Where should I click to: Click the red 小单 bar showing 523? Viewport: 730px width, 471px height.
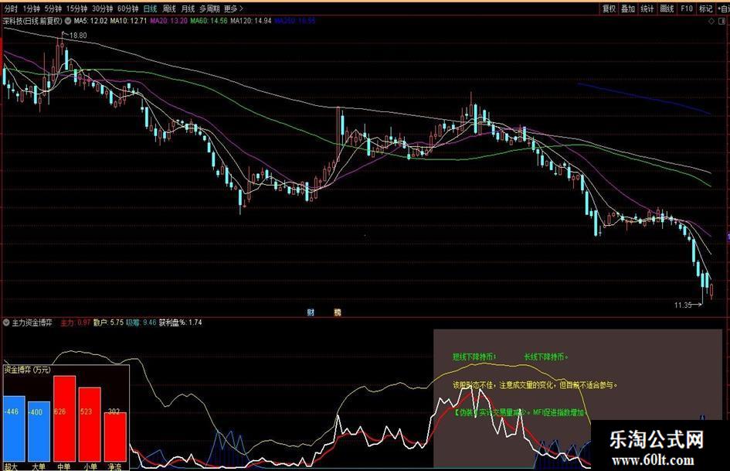tap(90, 425)
